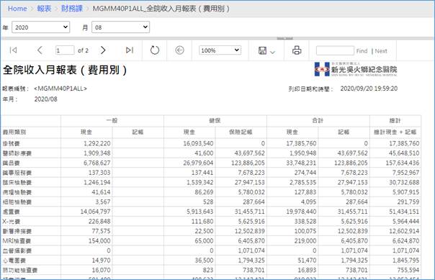The width and height of the screenshot is (435, 280).
Task: Go to first page of report
Action: point(13,50)
